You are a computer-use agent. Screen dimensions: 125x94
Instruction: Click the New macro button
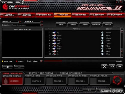[x=61, y=24]
